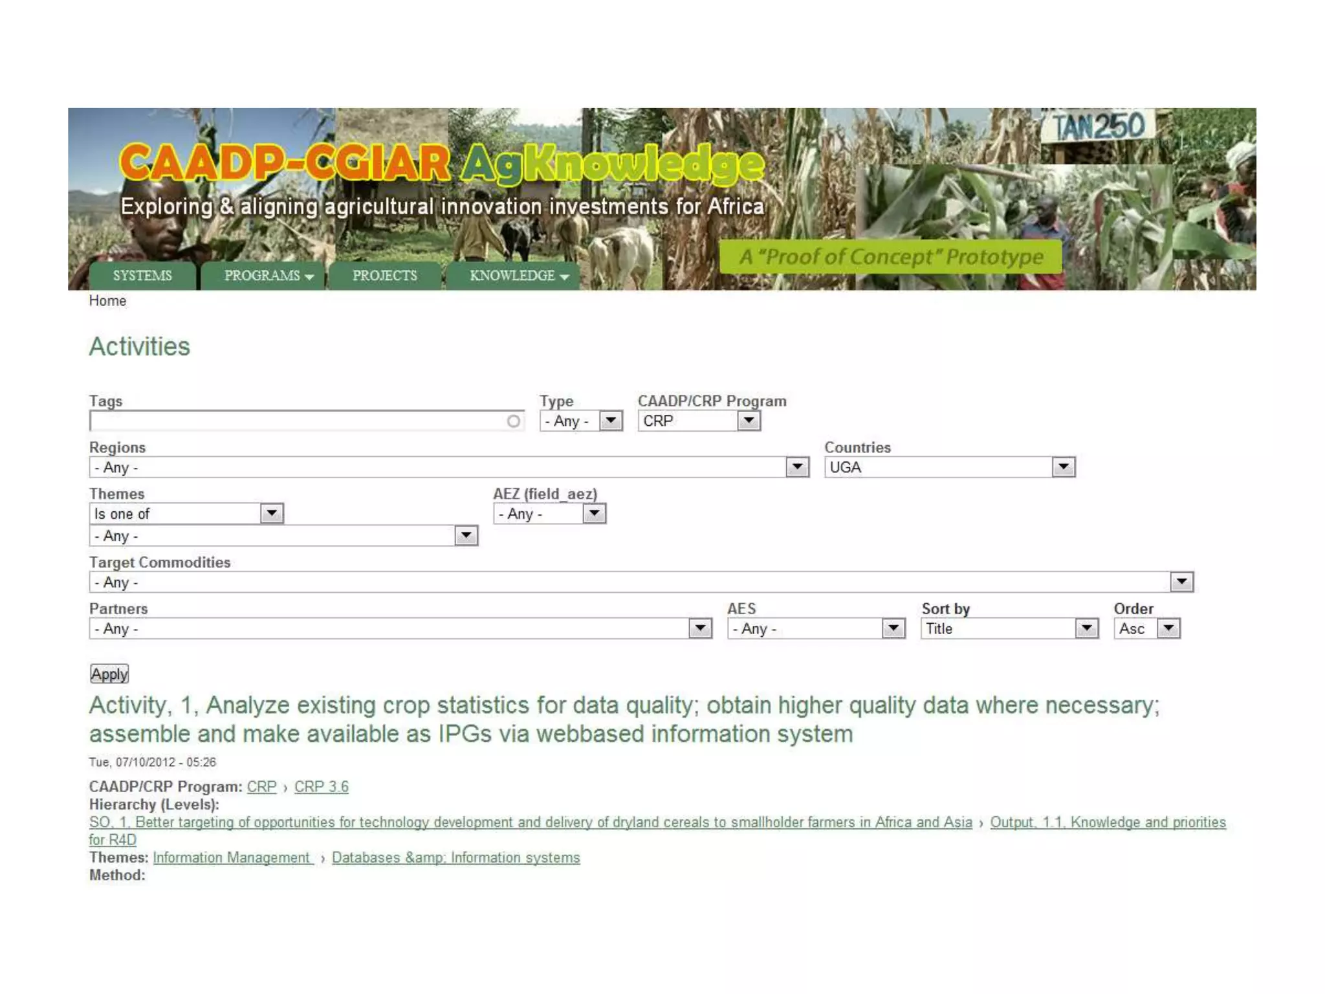Open the Information Management theme link
Image resolution: width=1325 pixels, height=994 pixels.
(232, 857)
